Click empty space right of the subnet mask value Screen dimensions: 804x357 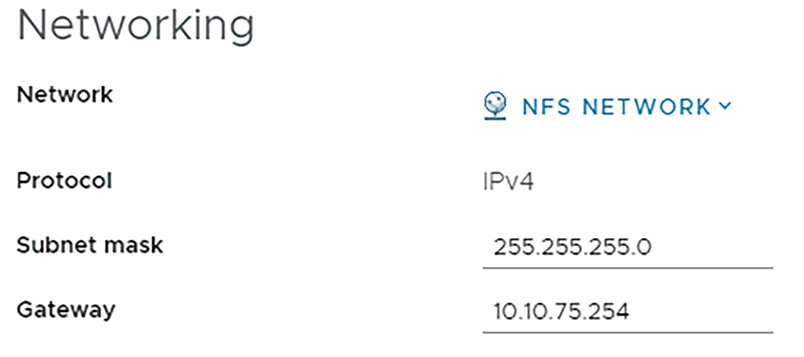(x=712, y=248)
